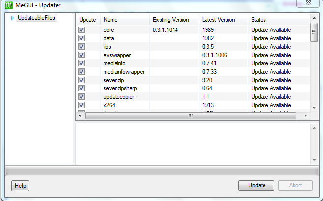Click the Status column header

278,20
